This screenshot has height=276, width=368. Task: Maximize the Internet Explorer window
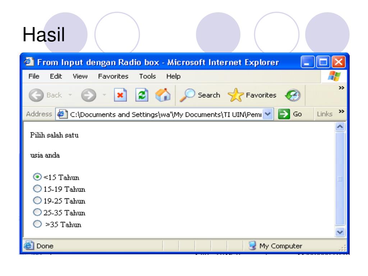tap(323, 62)
